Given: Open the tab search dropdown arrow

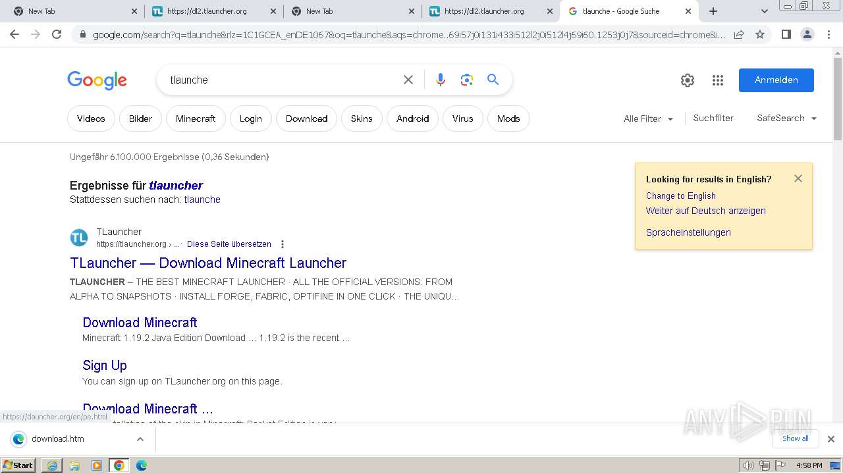Looking at the screenshot, I should click(764, 11).
